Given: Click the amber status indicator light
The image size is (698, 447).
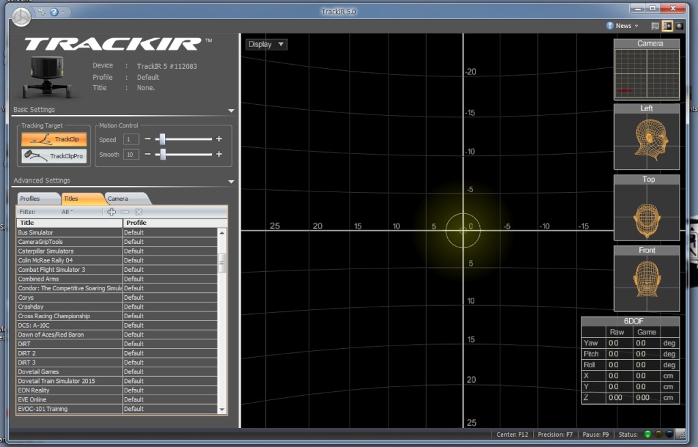Looking at the screenshot, I should tap(658, 435).
